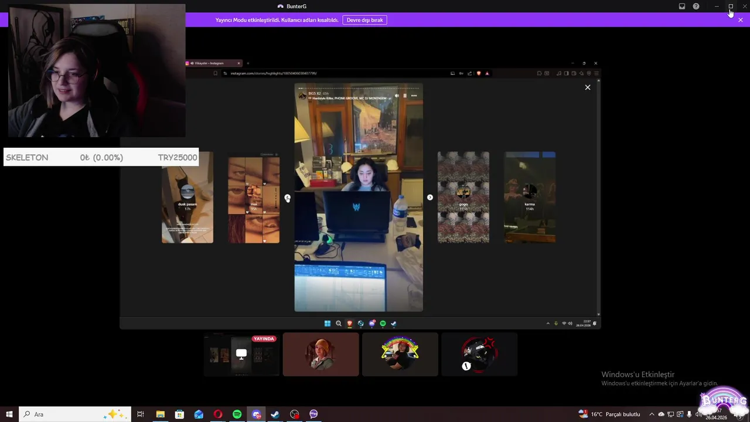Click the 'Devre dışı bırak' button
750x422 pixels.
tap(364, 20)
